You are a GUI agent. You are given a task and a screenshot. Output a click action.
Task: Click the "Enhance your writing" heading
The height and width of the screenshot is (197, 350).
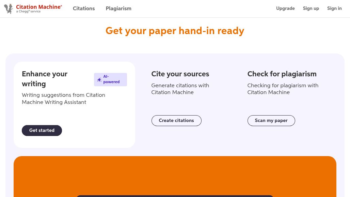(45, 79)
